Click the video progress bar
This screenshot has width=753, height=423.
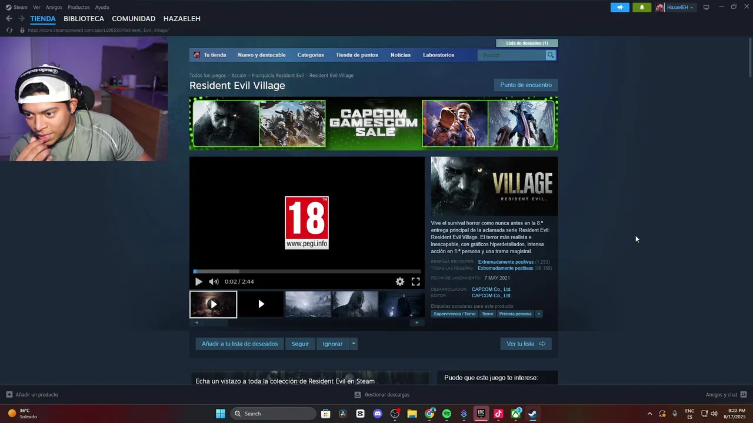point(307,271)
